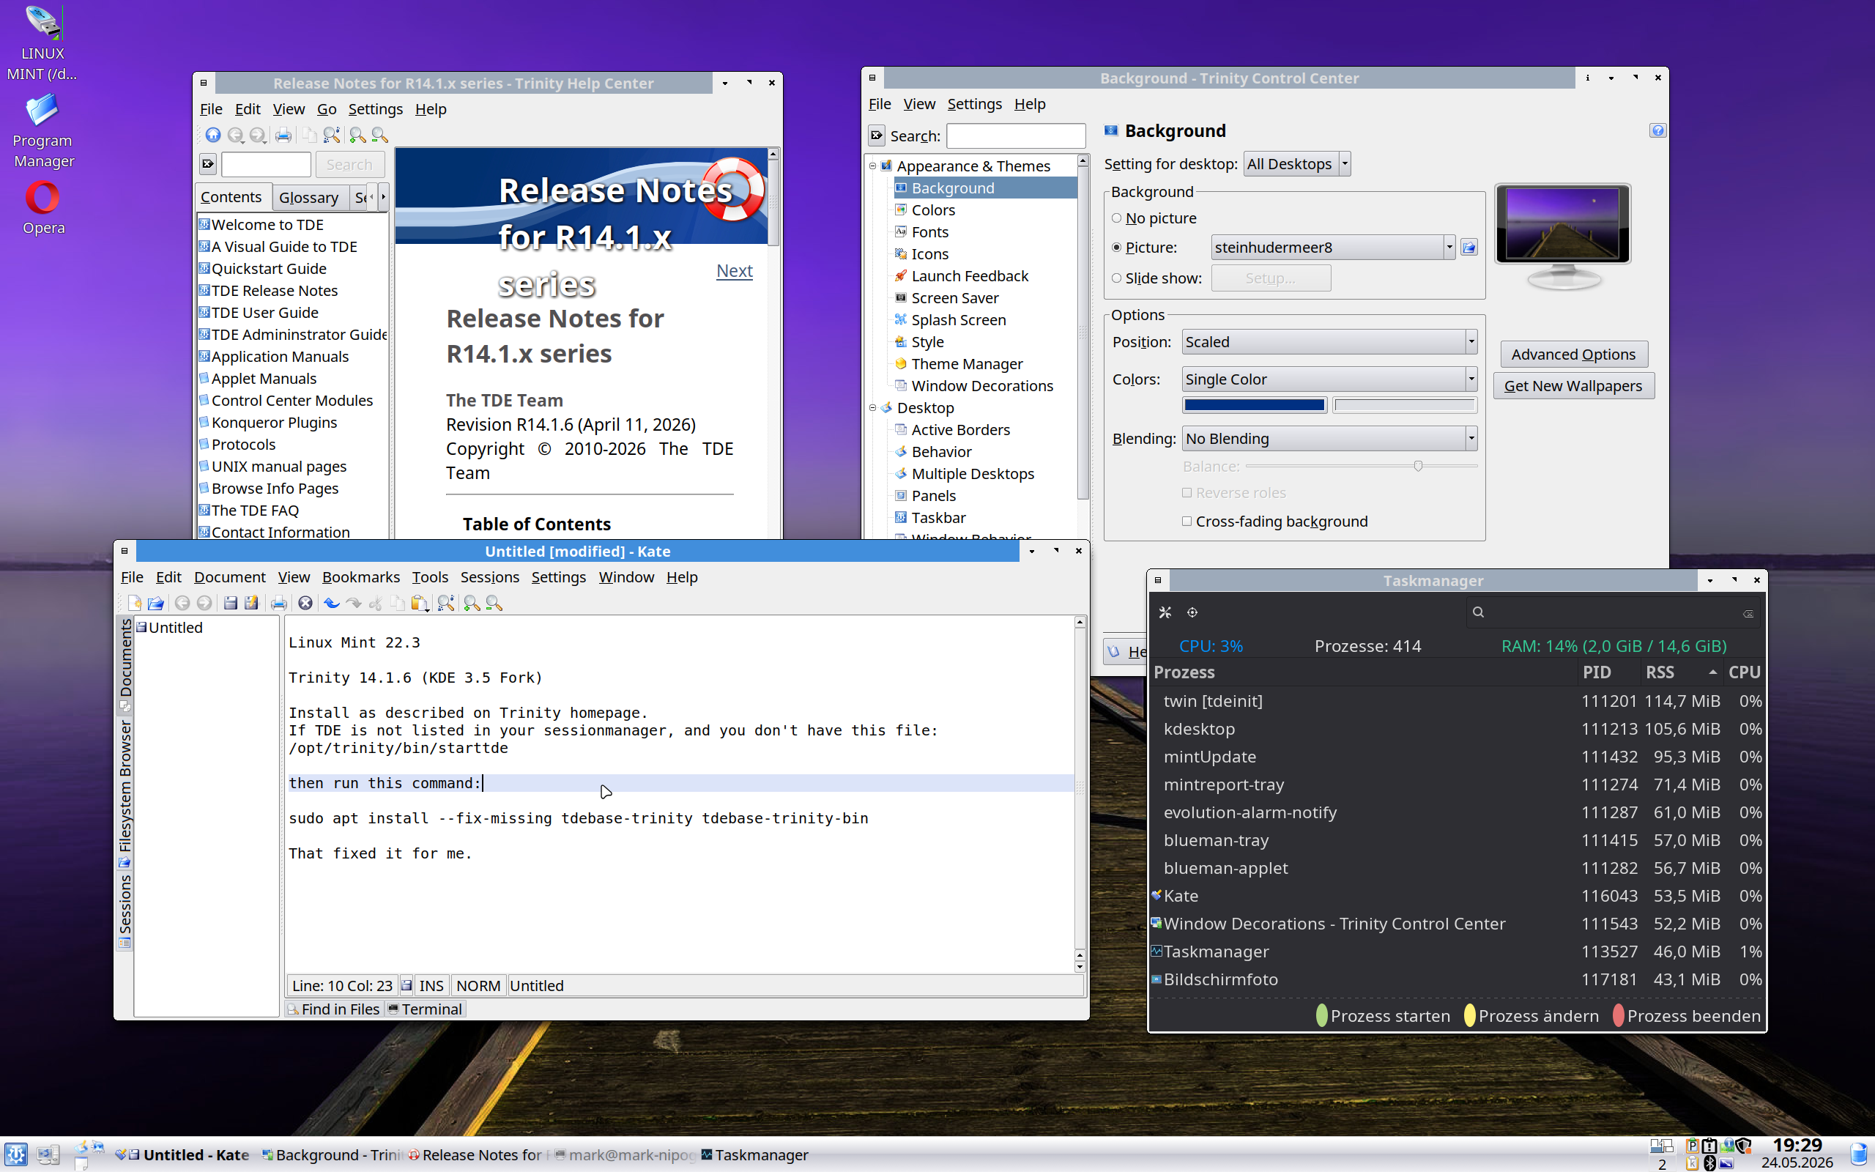Click the wallpaper preview monitor thumbnail
Image resolution: width=1875 pixels, height=1172 pixels.
(1562, 236)
